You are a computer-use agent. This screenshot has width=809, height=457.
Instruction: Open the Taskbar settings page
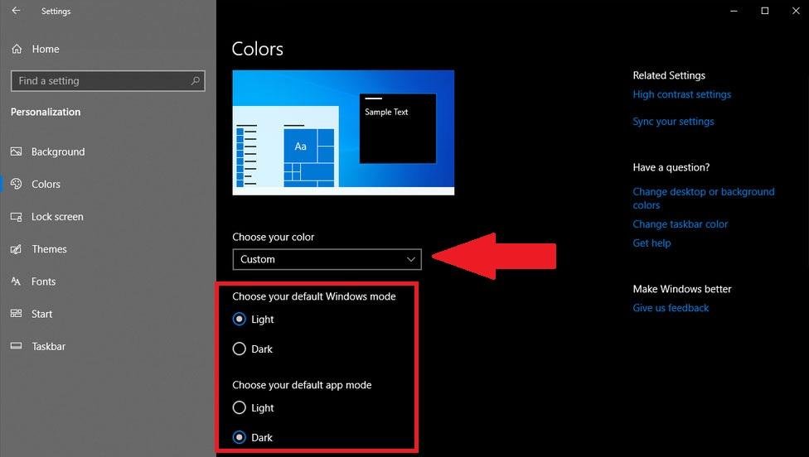coord(49,347)
